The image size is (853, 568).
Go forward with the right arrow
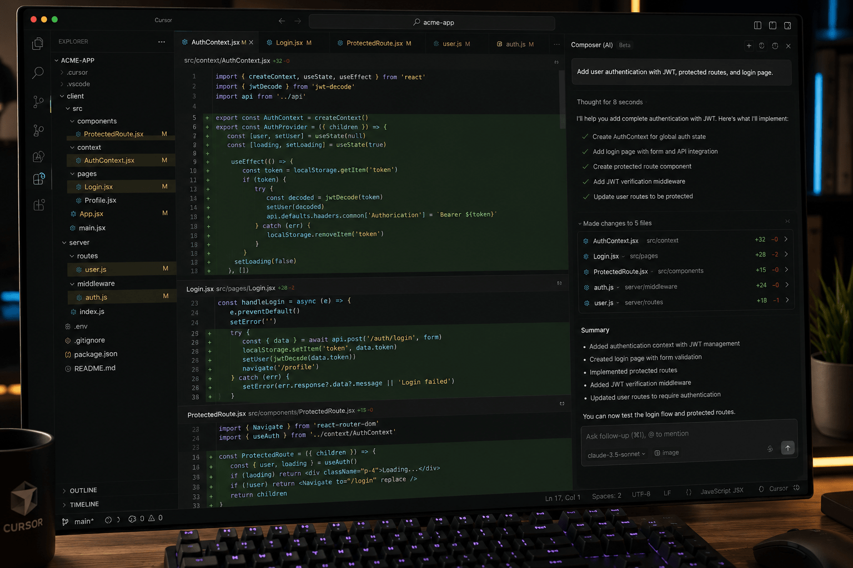click(298, 21)
